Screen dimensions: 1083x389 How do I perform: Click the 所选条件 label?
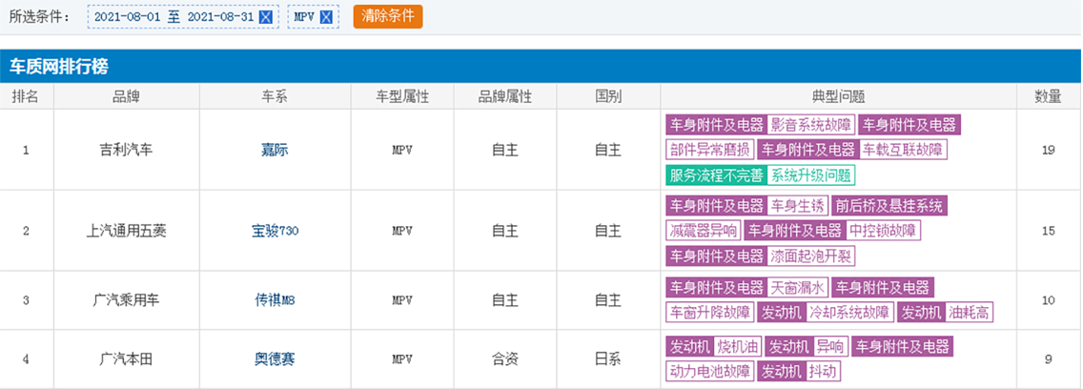[x=39, y=18]
